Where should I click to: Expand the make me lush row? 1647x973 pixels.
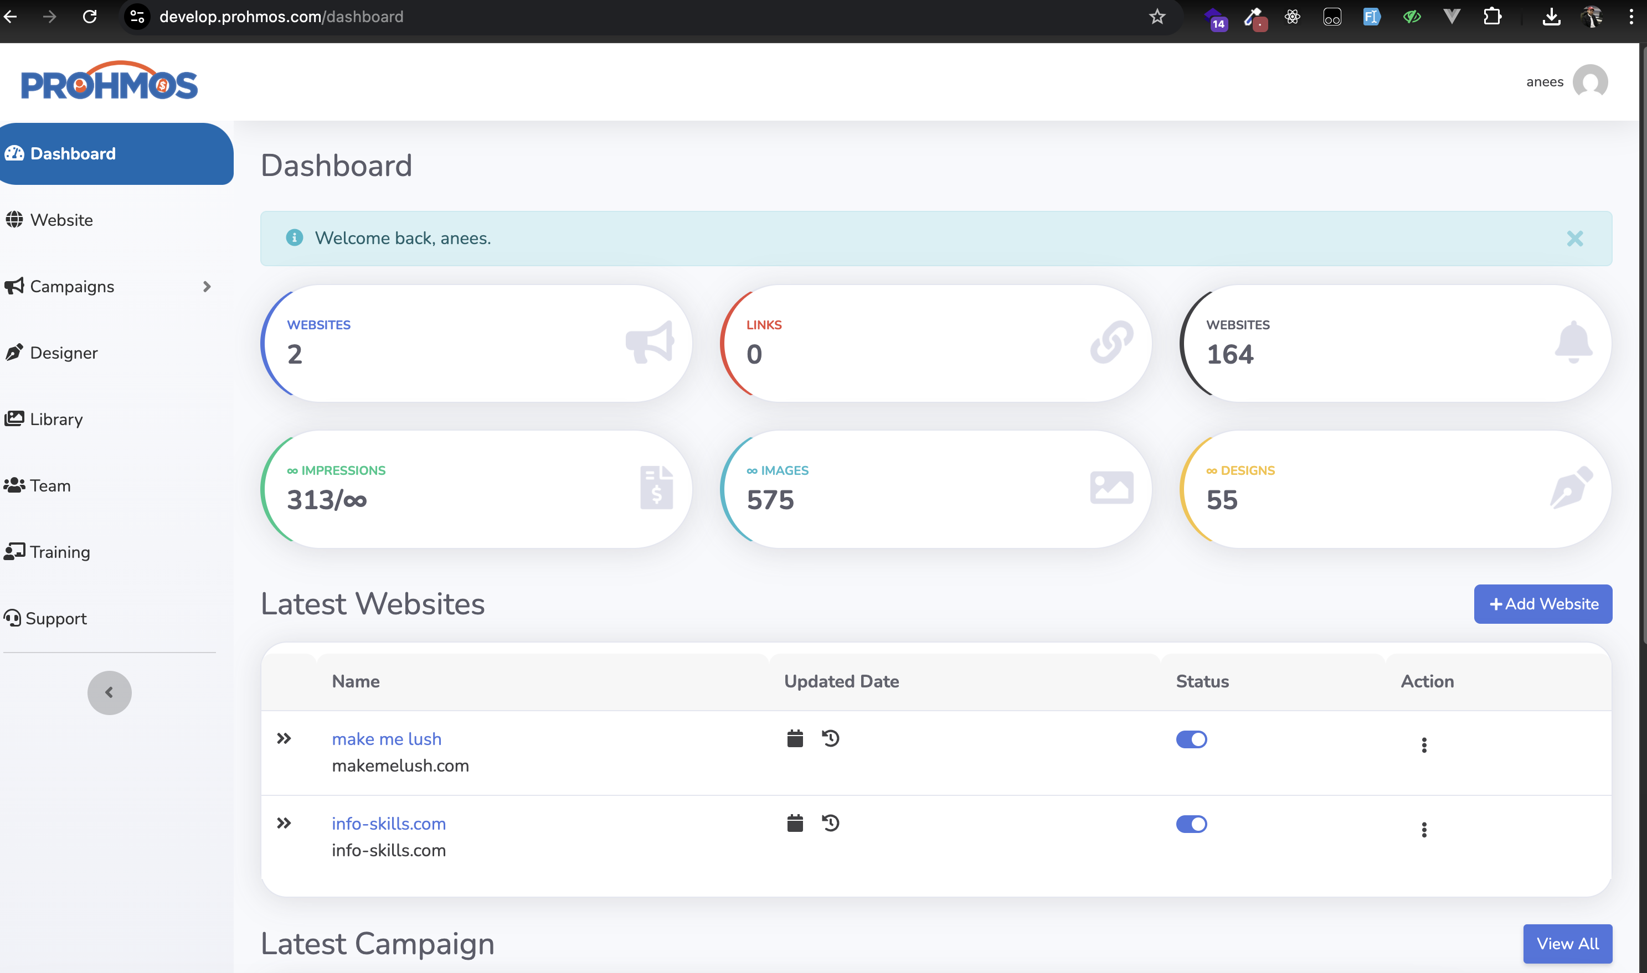[284, 739]
